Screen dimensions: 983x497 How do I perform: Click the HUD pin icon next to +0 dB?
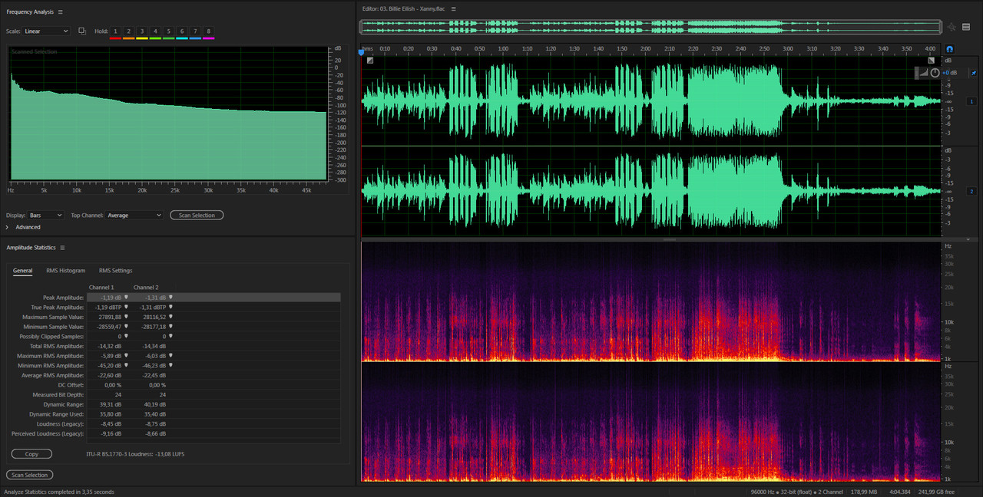[x=974, y=73]
